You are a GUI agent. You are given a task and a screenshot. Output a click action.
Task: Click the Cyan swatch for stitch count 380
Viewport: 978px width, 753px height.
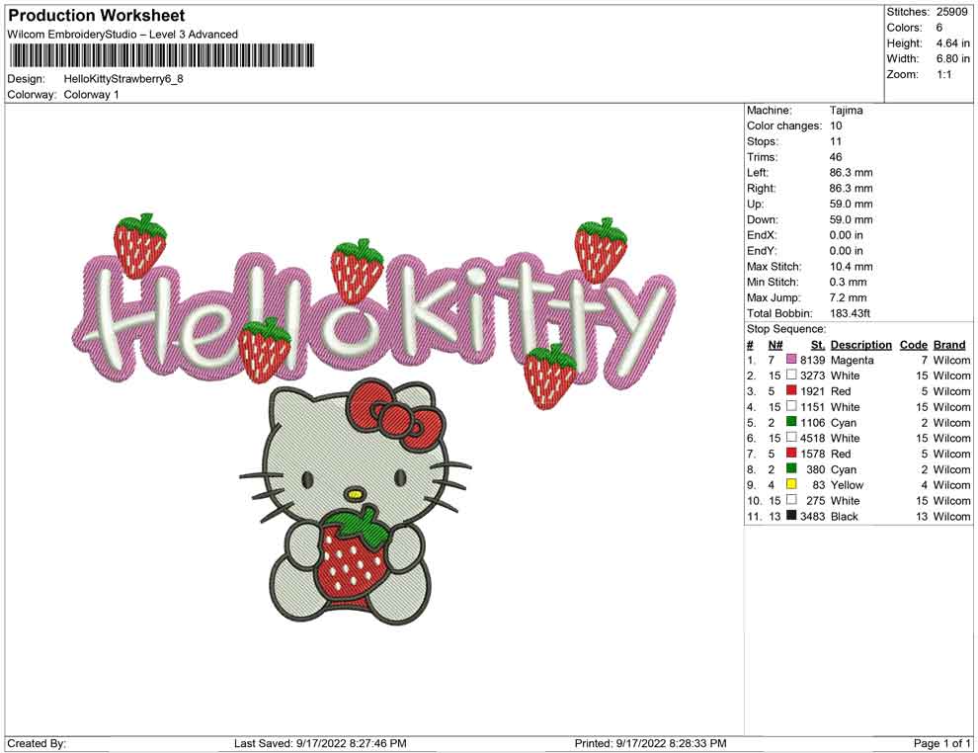click(x=791, y=468)
